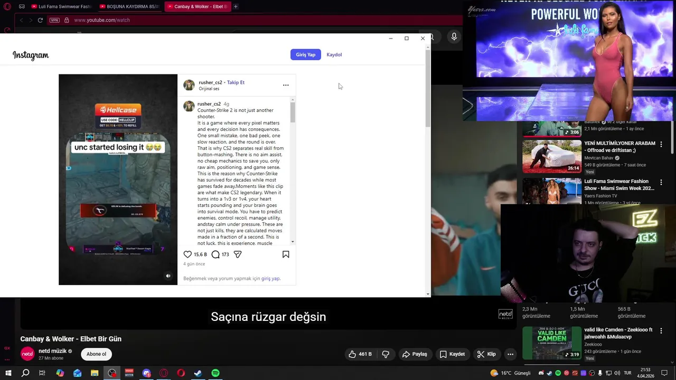The height and width of the screenshot is (380, 676).
Task: Open Windows taskbar search
Action: click(25, 373)
